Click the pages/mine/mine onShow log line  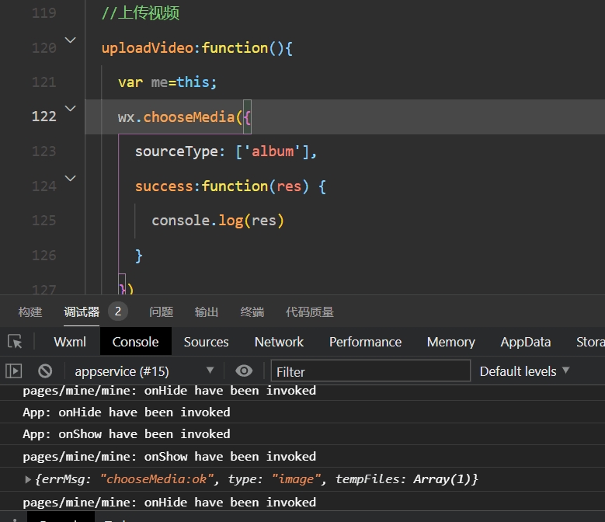pyautogui.click(x=169, y=457)
